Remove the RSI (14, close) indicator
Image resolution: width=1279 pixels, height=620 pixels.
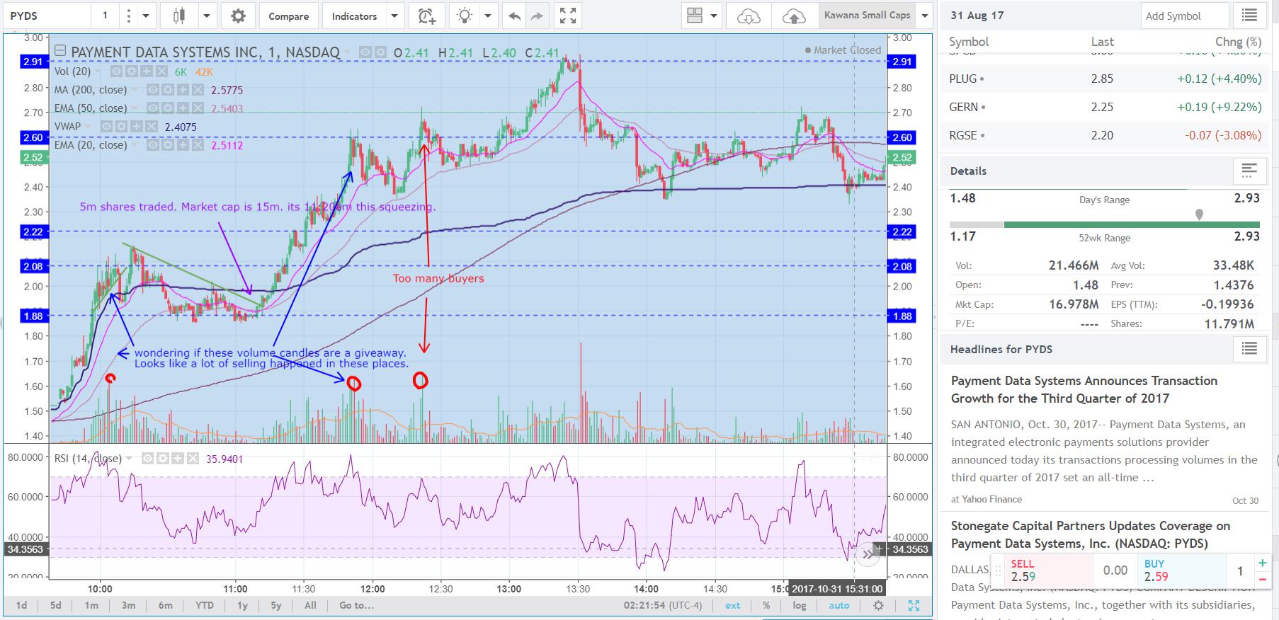pos(192,459)
